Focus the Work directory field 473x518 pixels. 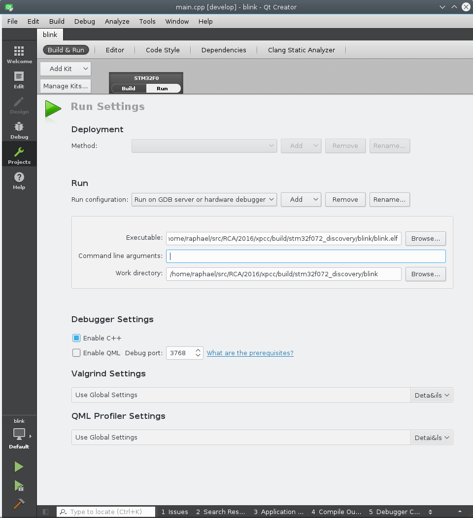coord(284,274)
